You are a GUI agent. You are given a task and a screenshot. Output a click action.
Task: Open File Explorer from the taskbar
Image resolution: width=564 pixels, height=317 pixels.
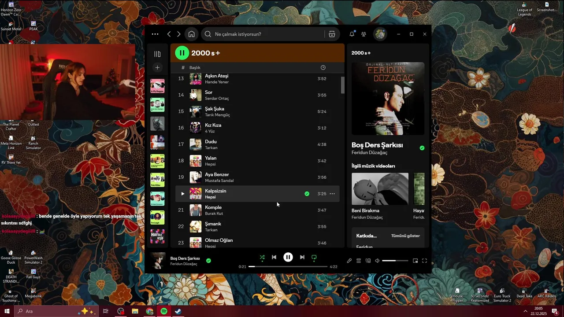pyautogui.click(x=135, y=311)
